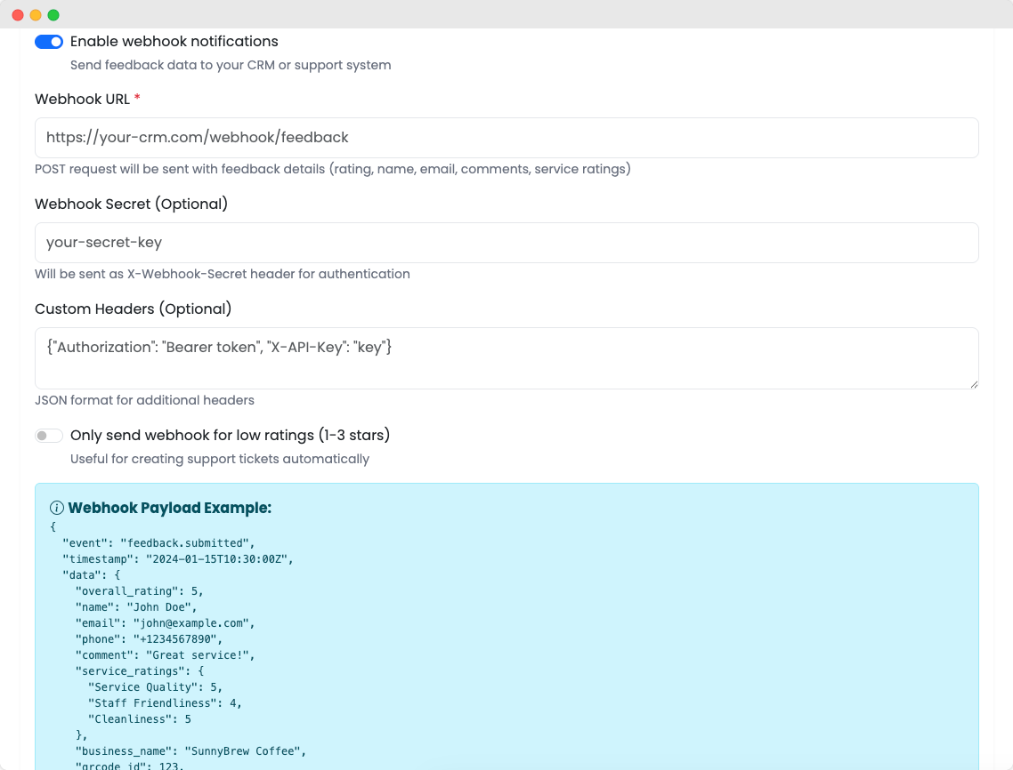Click the "feedback.submitted" event line in payload
This screenshot has height=770, width=1013.
158,543
